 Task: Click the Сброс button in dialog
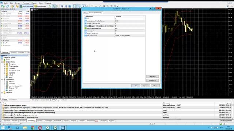(155, 86)
